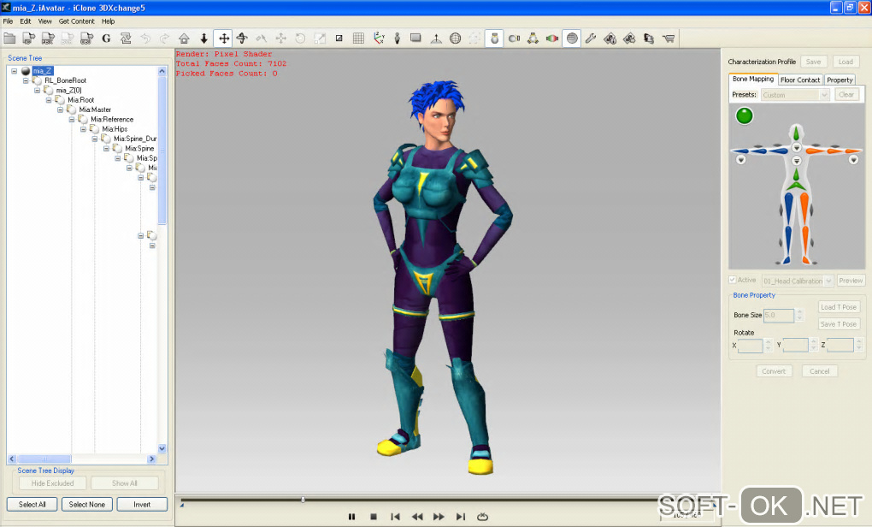Click the green status light in Bone Mapping
Image resolution: width=872 pixels, height=527 pixels.
(x=744, y=115)
